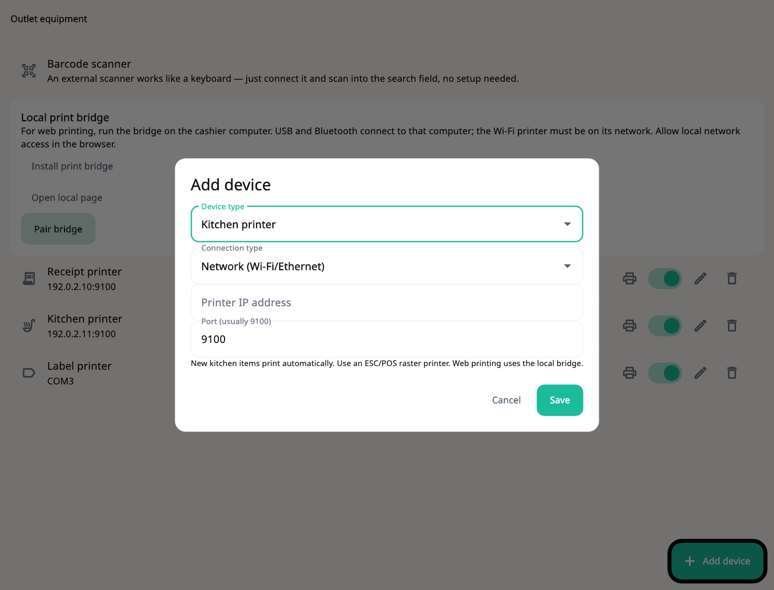Image resolution: width=774 pixels, height=590 pixels.
Task: Click the barcode scanner icon
Action: pyautogui.click(x=29, y=71)
